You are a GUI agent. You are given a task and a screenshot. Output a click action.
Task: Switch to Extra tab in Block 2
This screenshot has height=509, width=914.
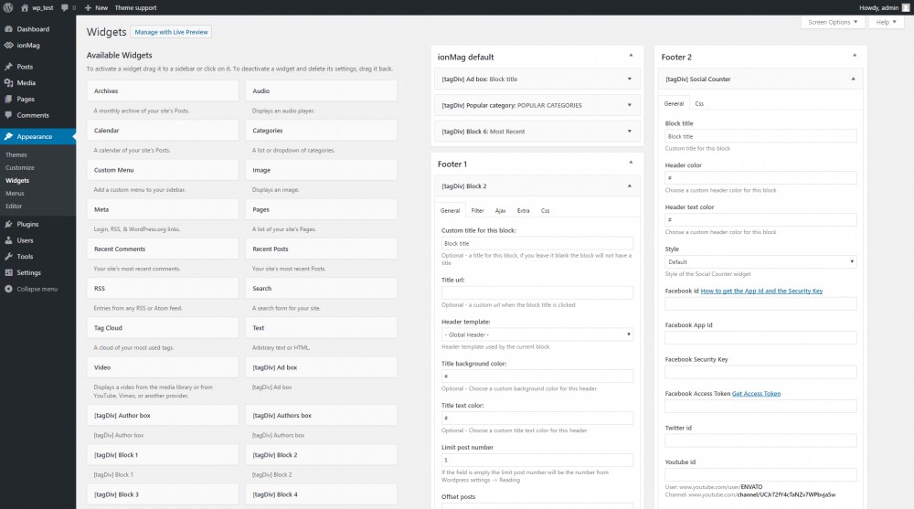[x=524, y=210]
